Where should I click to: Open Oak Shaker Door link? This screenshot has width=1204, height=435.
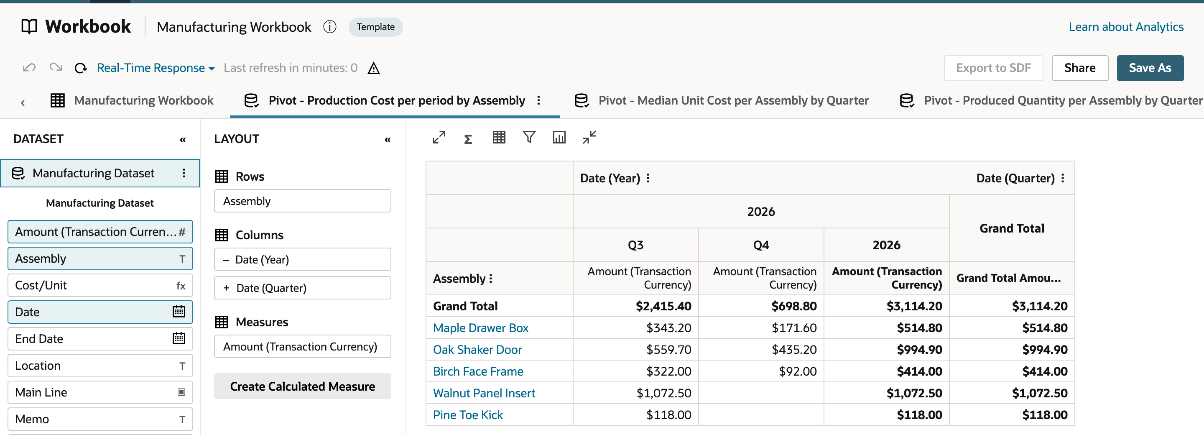[477, 350]
